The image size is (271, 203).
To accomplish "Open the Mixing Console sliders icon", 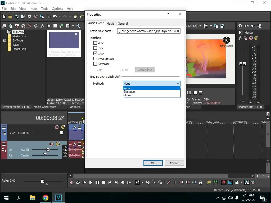I will pos(259,26).
